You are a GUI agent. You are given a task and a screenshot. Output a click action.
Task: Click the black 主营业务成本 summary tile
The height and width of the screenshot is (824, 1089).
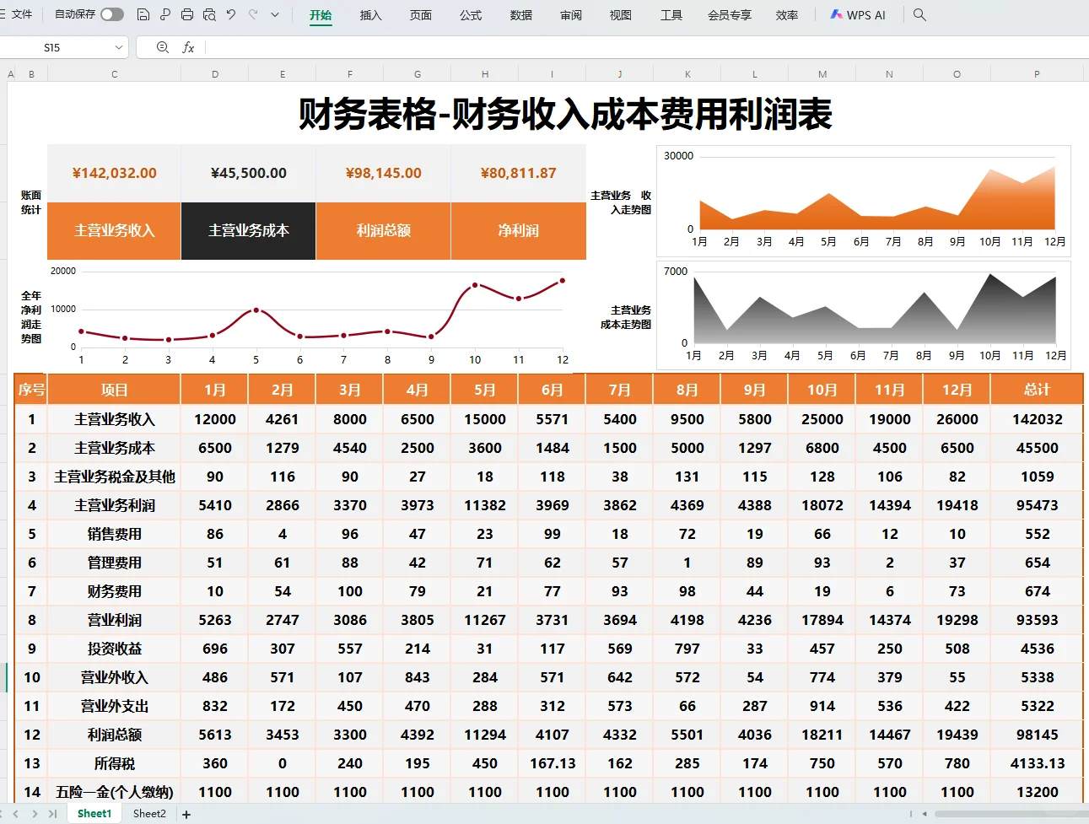249,230
